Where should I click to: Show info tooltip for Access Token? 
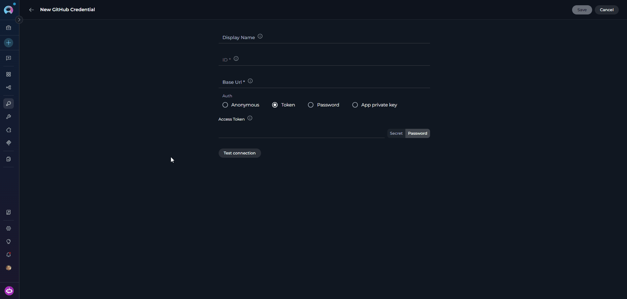[x=250, y=118]
